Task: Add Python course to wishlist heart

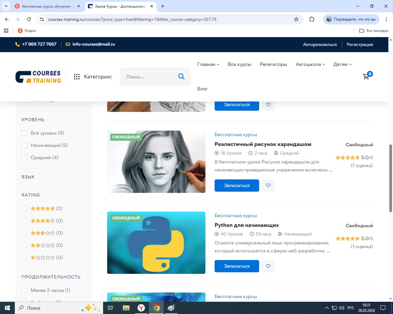Action: tap(268, 266)
